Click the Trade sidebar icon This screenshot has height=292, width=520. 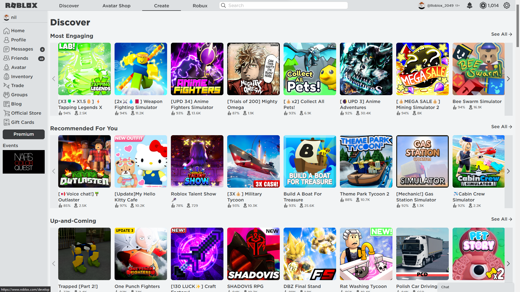[x=6, y=86]
